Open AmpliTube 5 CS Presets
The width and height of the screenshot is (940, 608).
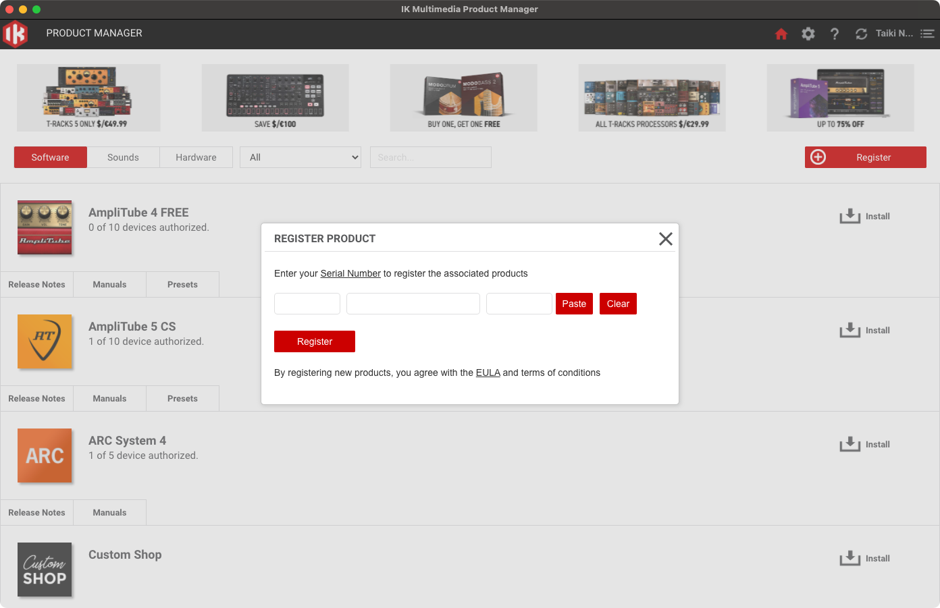coord(182,399)
